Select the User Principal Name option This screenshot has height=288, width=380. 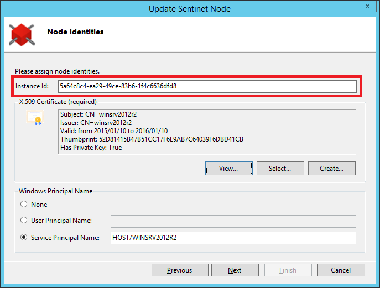[x=24, y=220]
